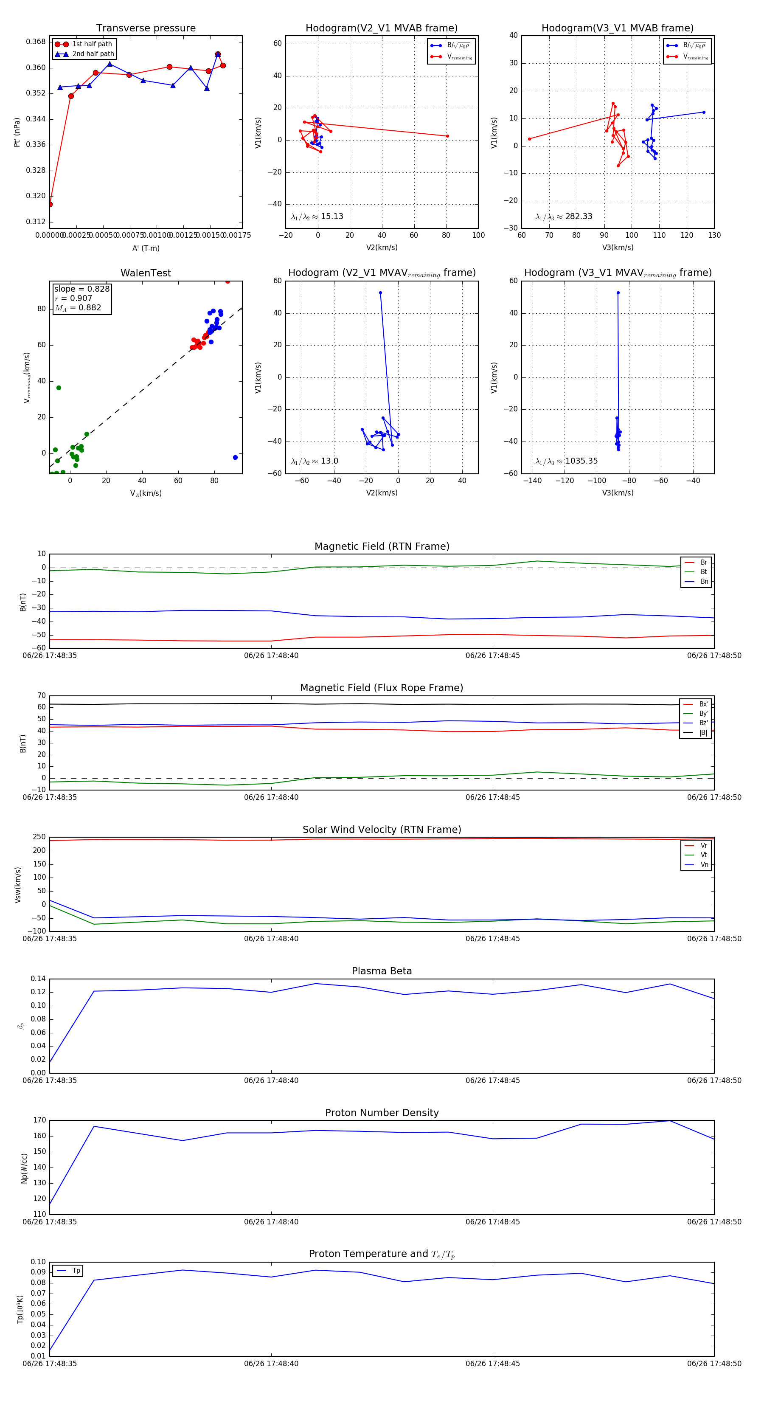
Task: Click the far-right red point in V2_V1 MVAB hodogram
Action: point(447,136)
